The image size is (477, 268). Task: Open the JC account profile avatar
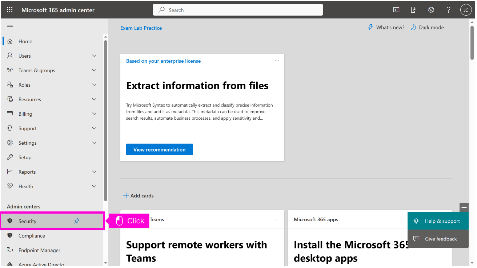(x=466, y=10)
